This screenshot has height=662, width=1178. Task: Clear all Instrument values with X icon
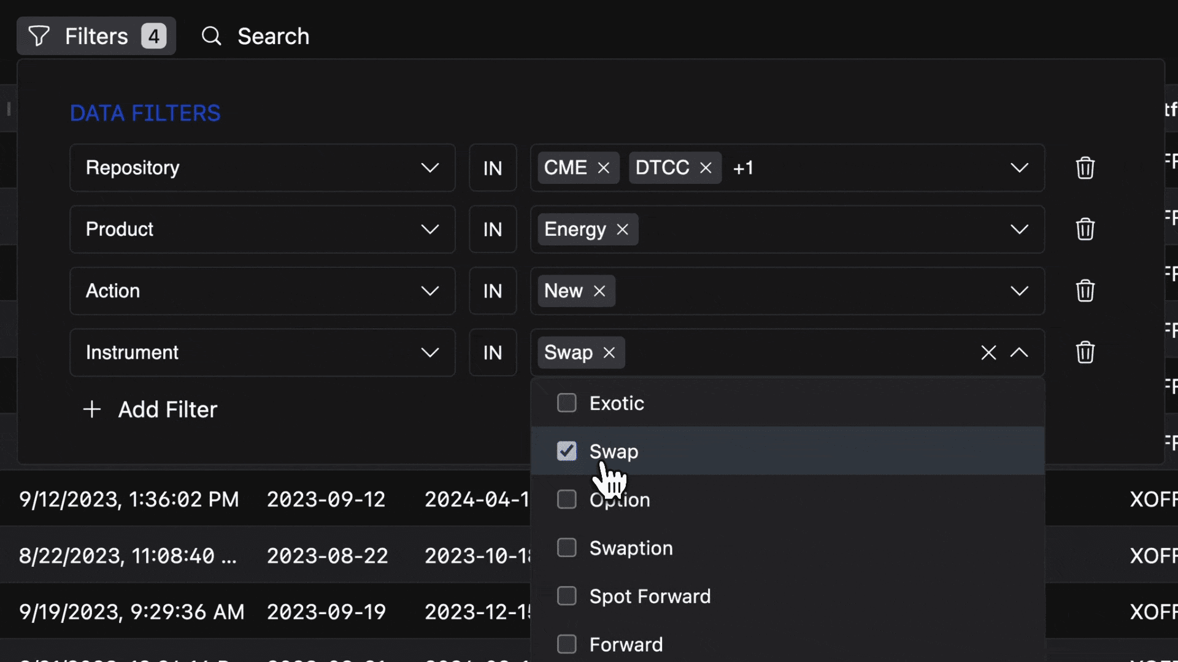click(988, 352)
